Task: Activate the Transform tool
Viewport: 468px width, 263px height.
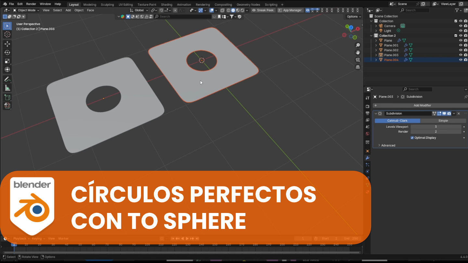Action: tap(7, 69)
